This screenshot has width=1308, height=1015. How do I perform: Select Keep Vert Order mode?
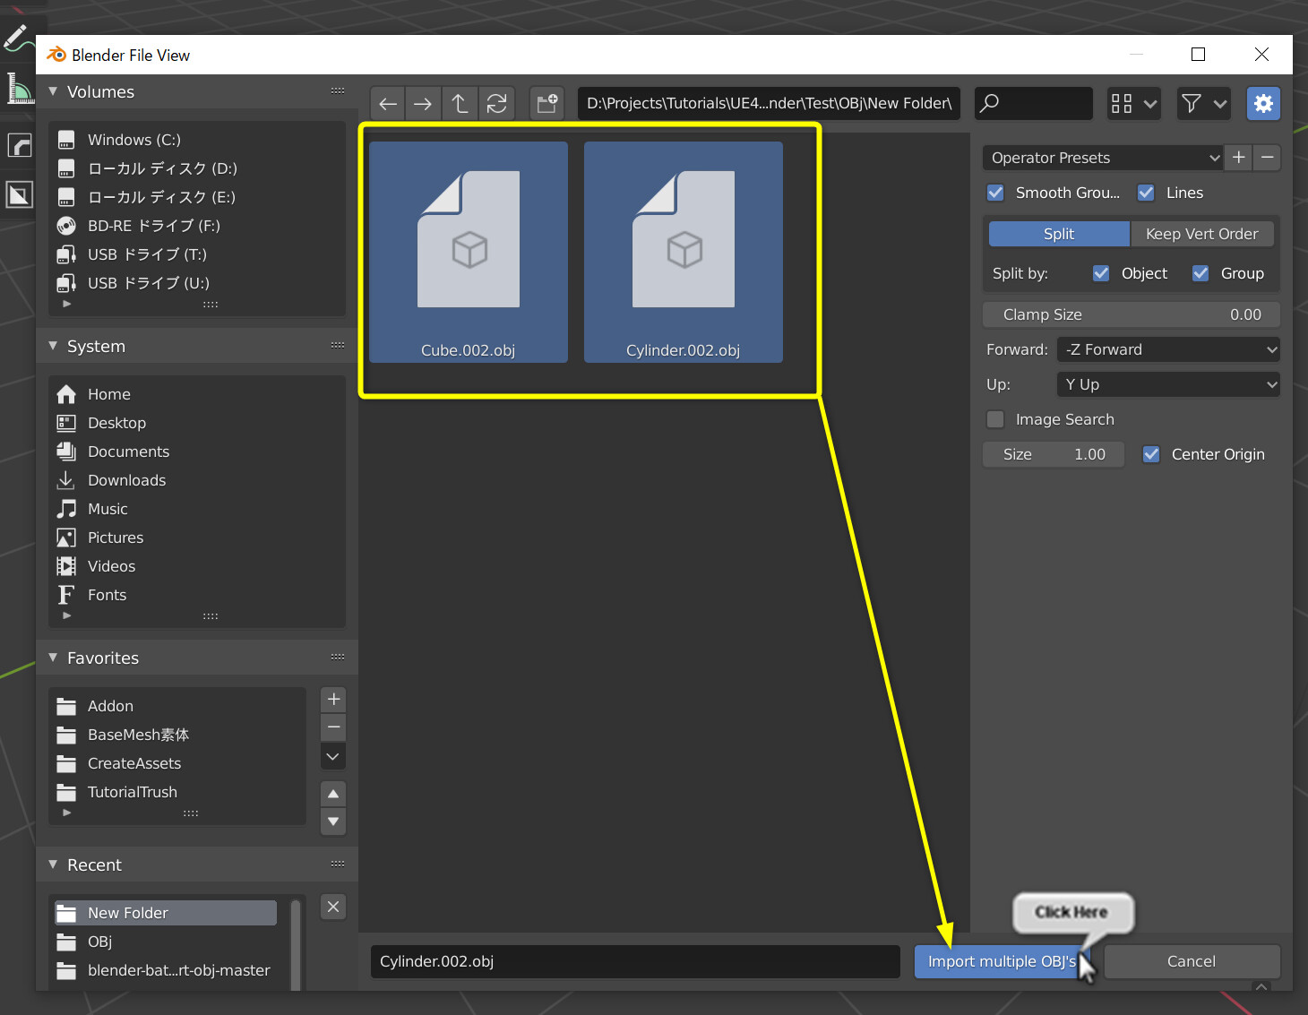point(1202,234)
